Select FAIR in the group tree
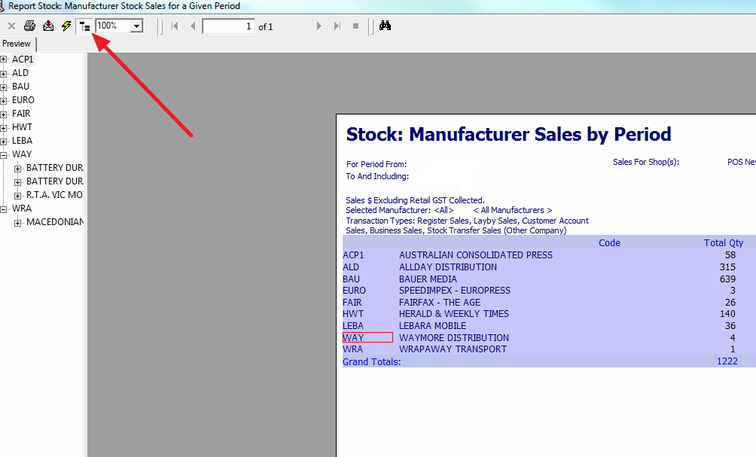756x457 pixels. point(21,113)
